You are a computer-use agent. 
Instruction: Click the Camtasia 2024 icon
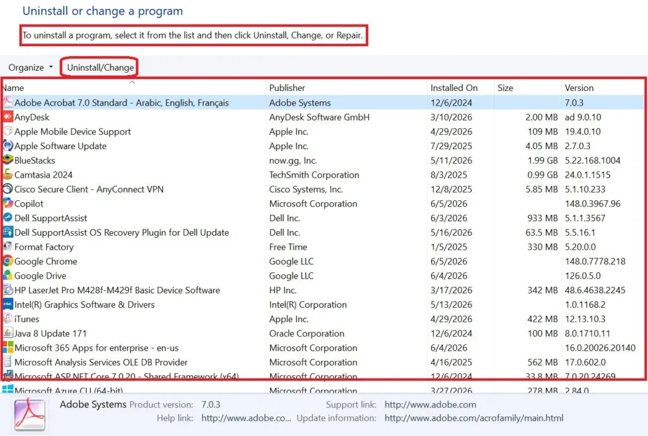coord(8,174)
